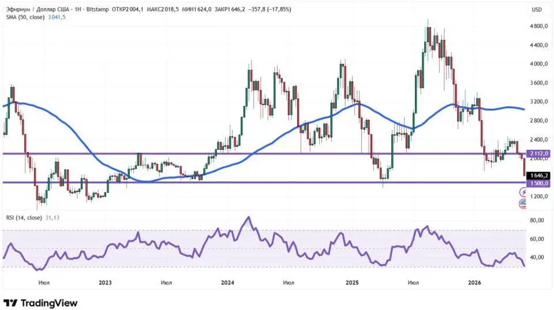Click the 2024 label on time axis
Screen dimensions: 554x310
click(x=227, y=282)
